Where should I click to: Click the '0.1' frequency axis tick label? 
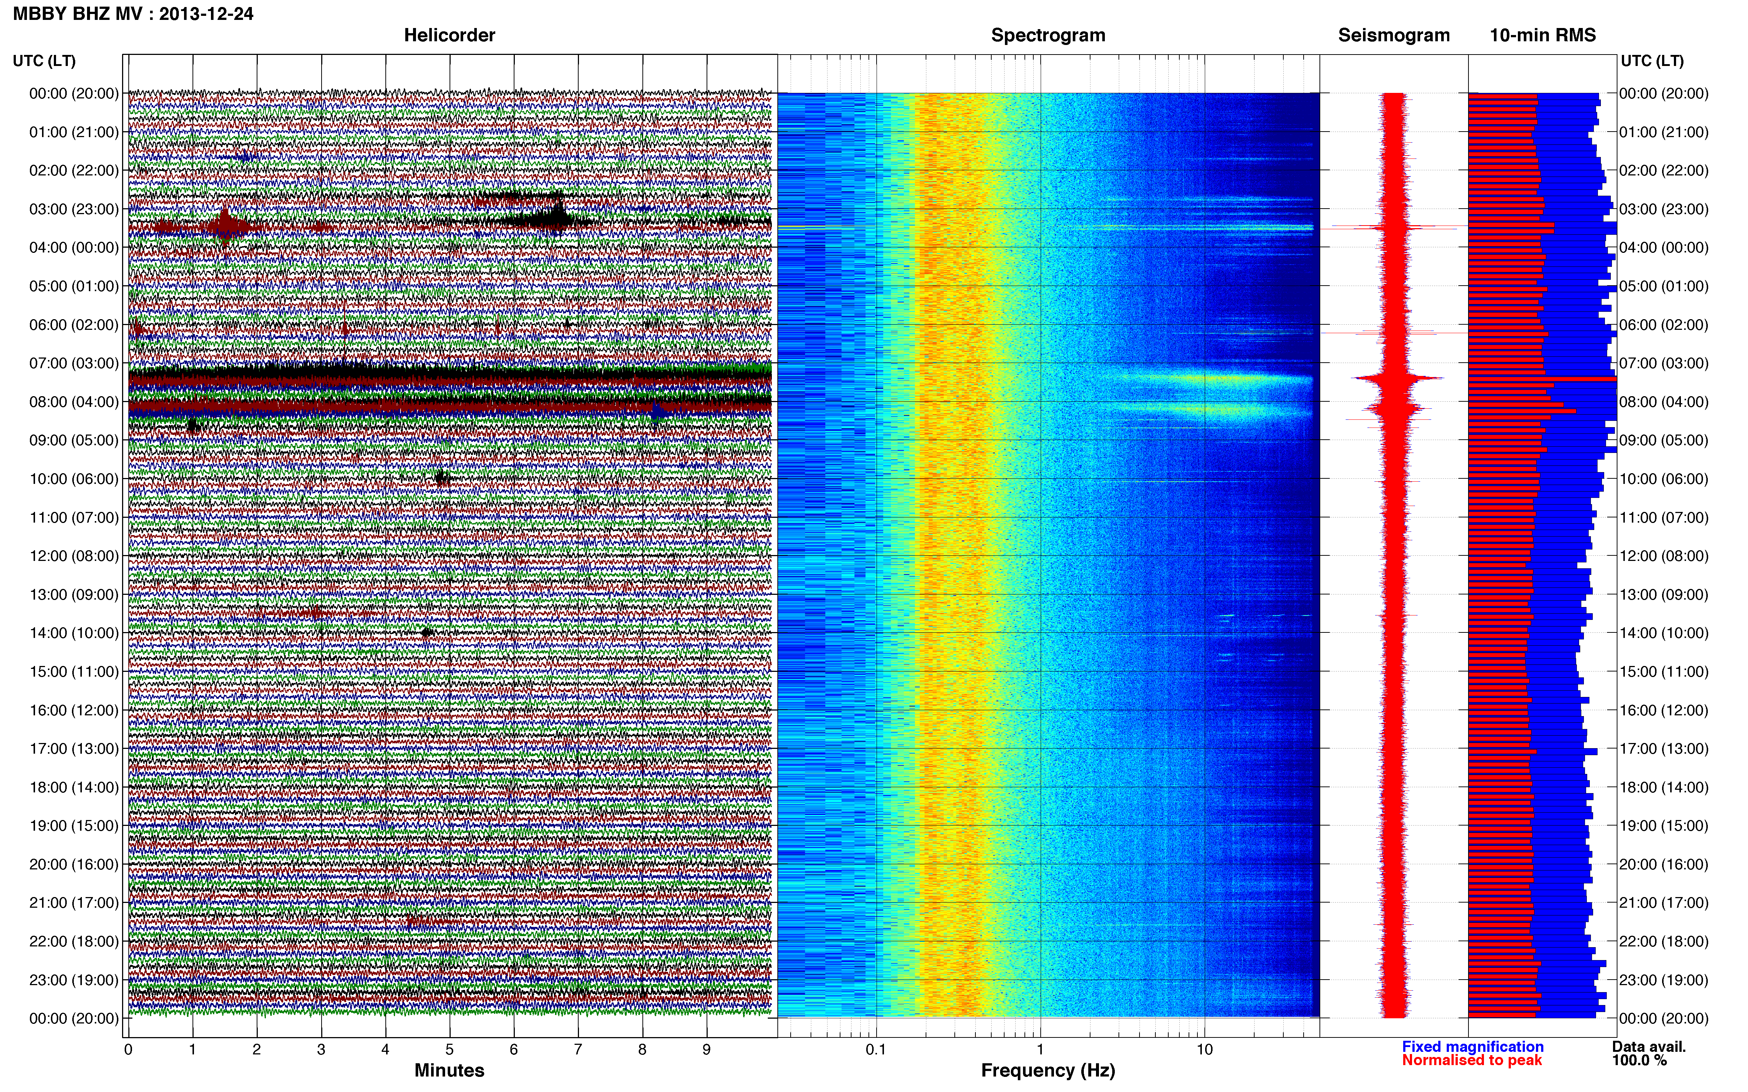(876, 1049)
